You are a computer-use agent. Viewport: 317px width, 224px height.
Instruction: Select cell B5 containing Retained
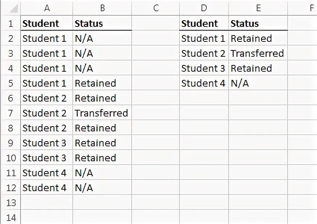tap(102, 83)
